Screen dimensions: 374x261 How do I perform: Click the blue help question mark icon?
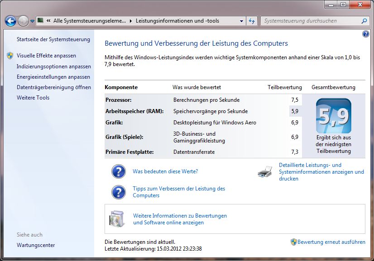[x=366, y=34]
